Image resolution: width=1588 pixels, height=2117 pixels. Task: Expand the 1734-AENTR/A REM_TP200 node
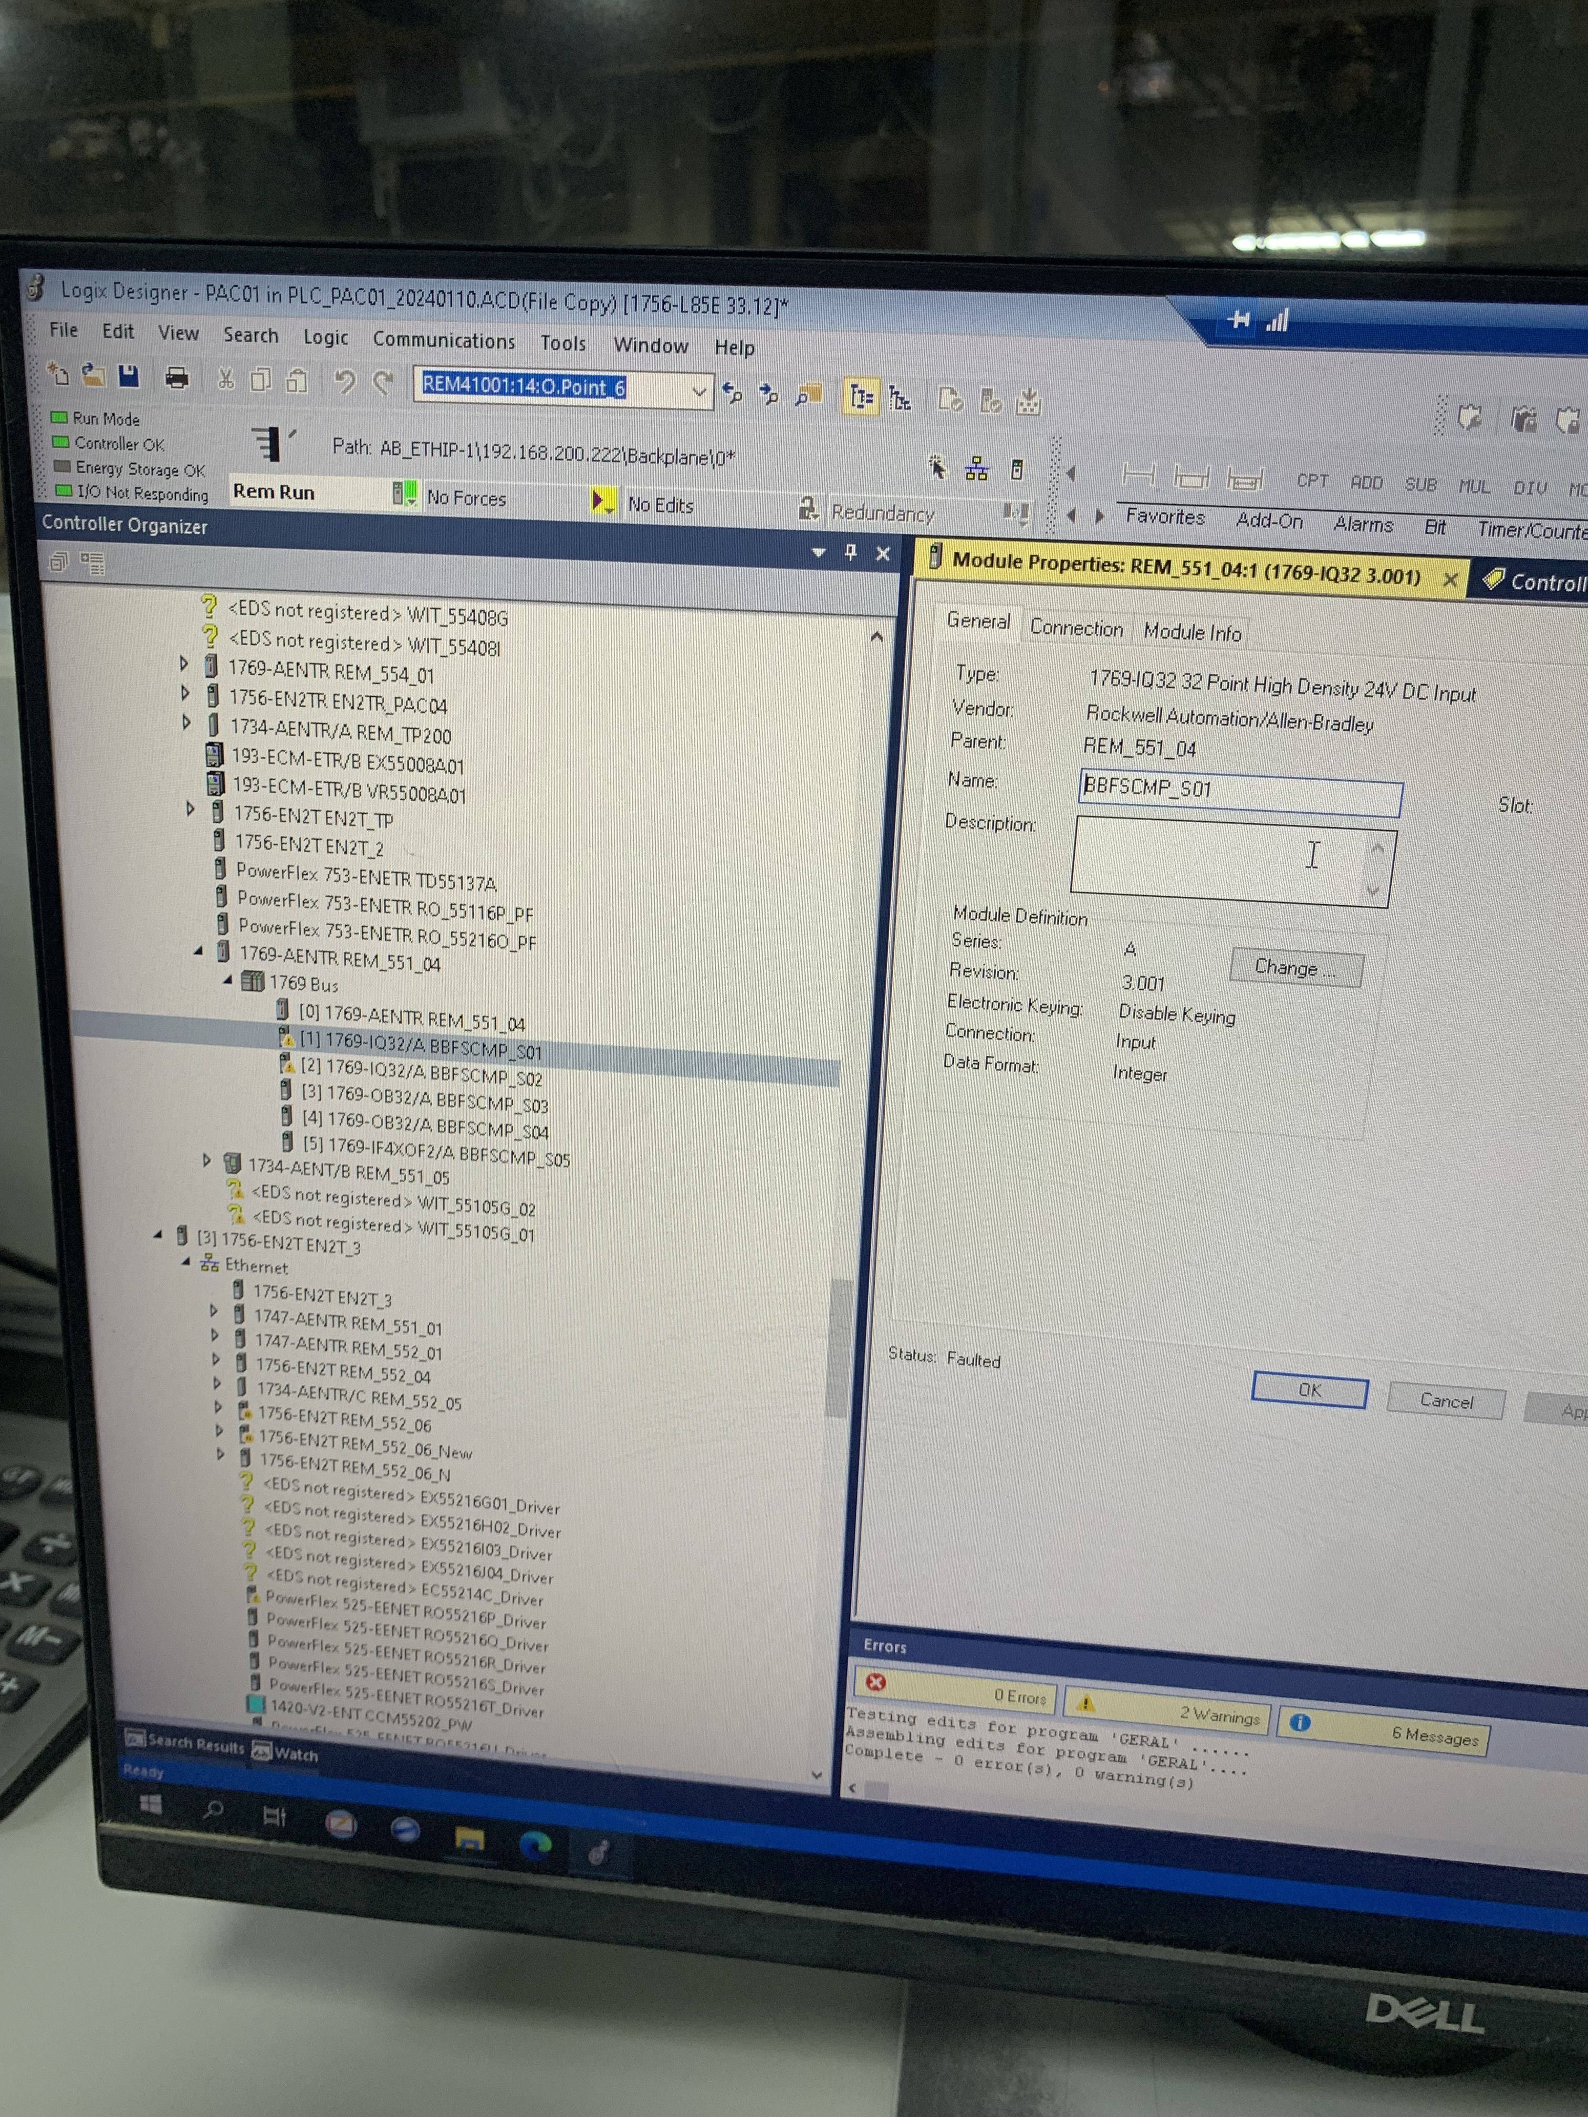(186, 724)
